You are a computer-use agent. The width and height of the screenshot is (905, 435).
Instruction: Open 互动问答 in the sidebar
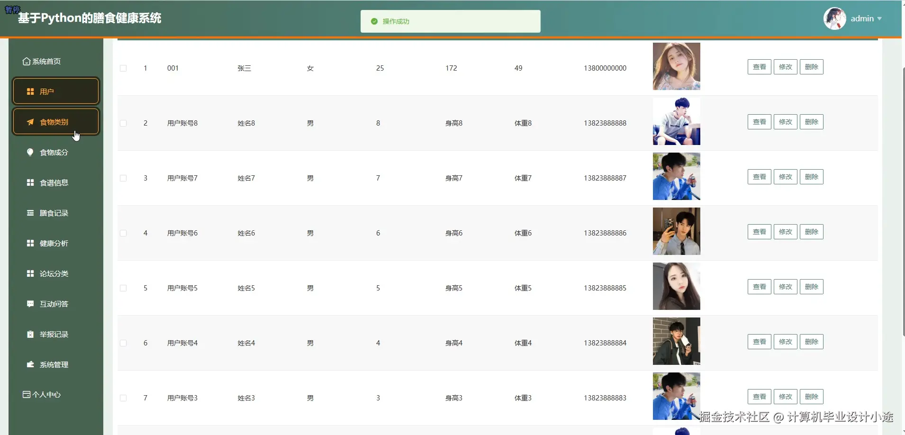[x=56, y=304]
